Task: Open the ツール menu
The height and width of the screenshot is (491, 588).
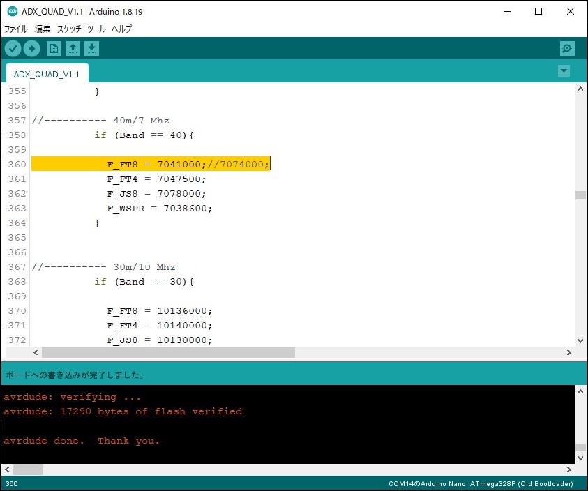Action: (x=96, y=29)
